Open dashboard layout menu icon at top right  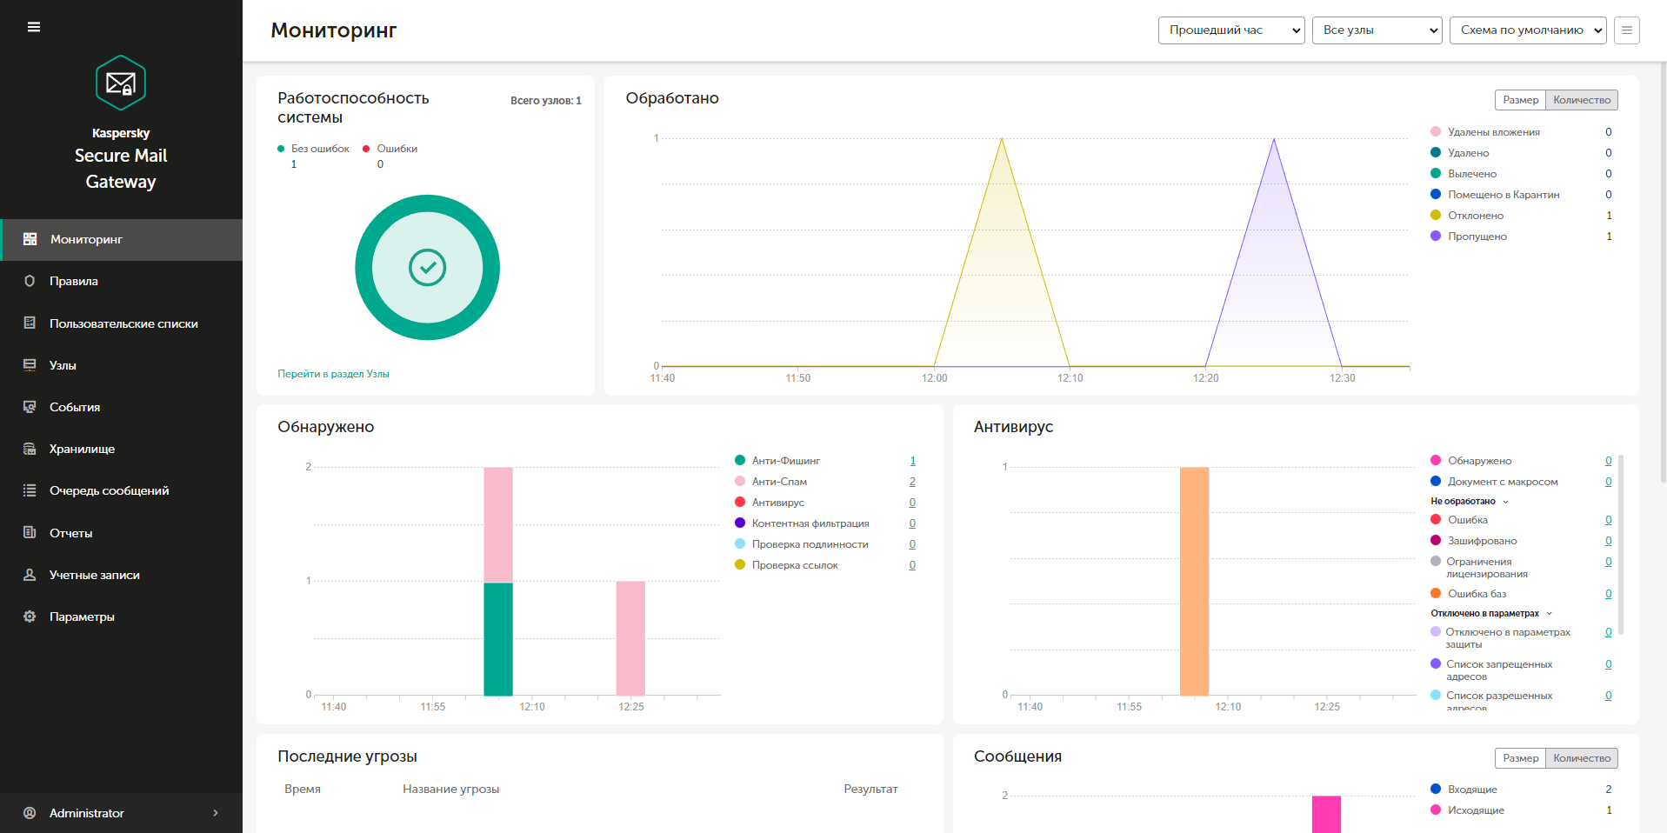(1626, 30)
